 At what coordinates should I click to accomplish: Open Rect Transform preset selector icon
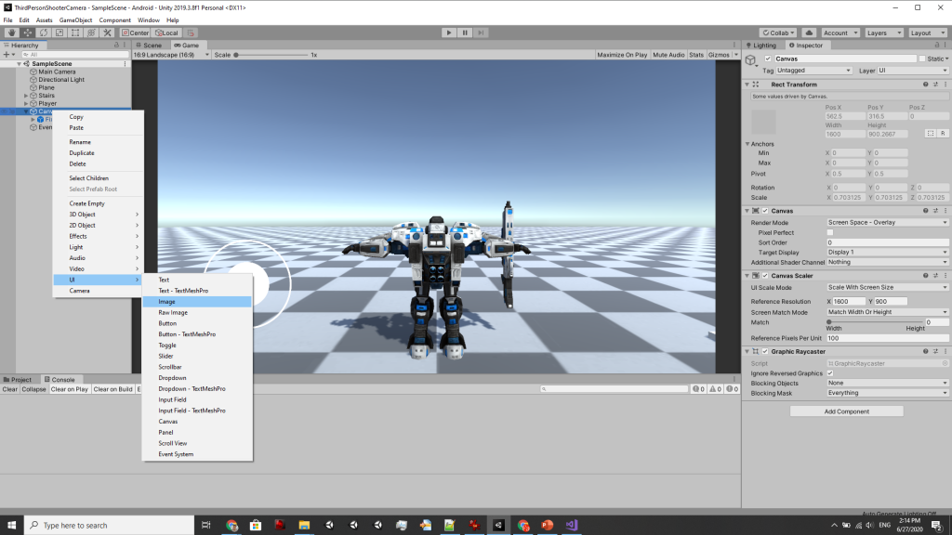pos(935,85)
